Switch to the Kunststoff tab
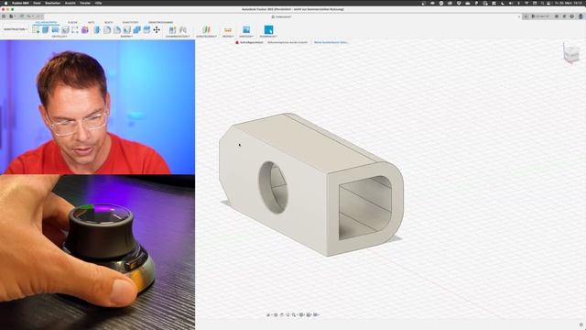 pyautogui.click(x=130, y=22)
